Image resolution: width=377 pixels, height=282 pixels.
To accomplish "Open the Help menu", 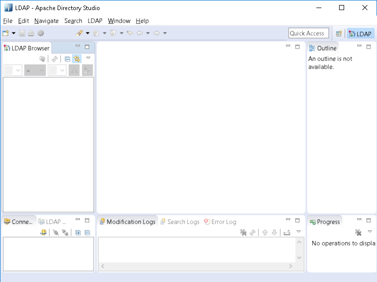I will (142, 21).
